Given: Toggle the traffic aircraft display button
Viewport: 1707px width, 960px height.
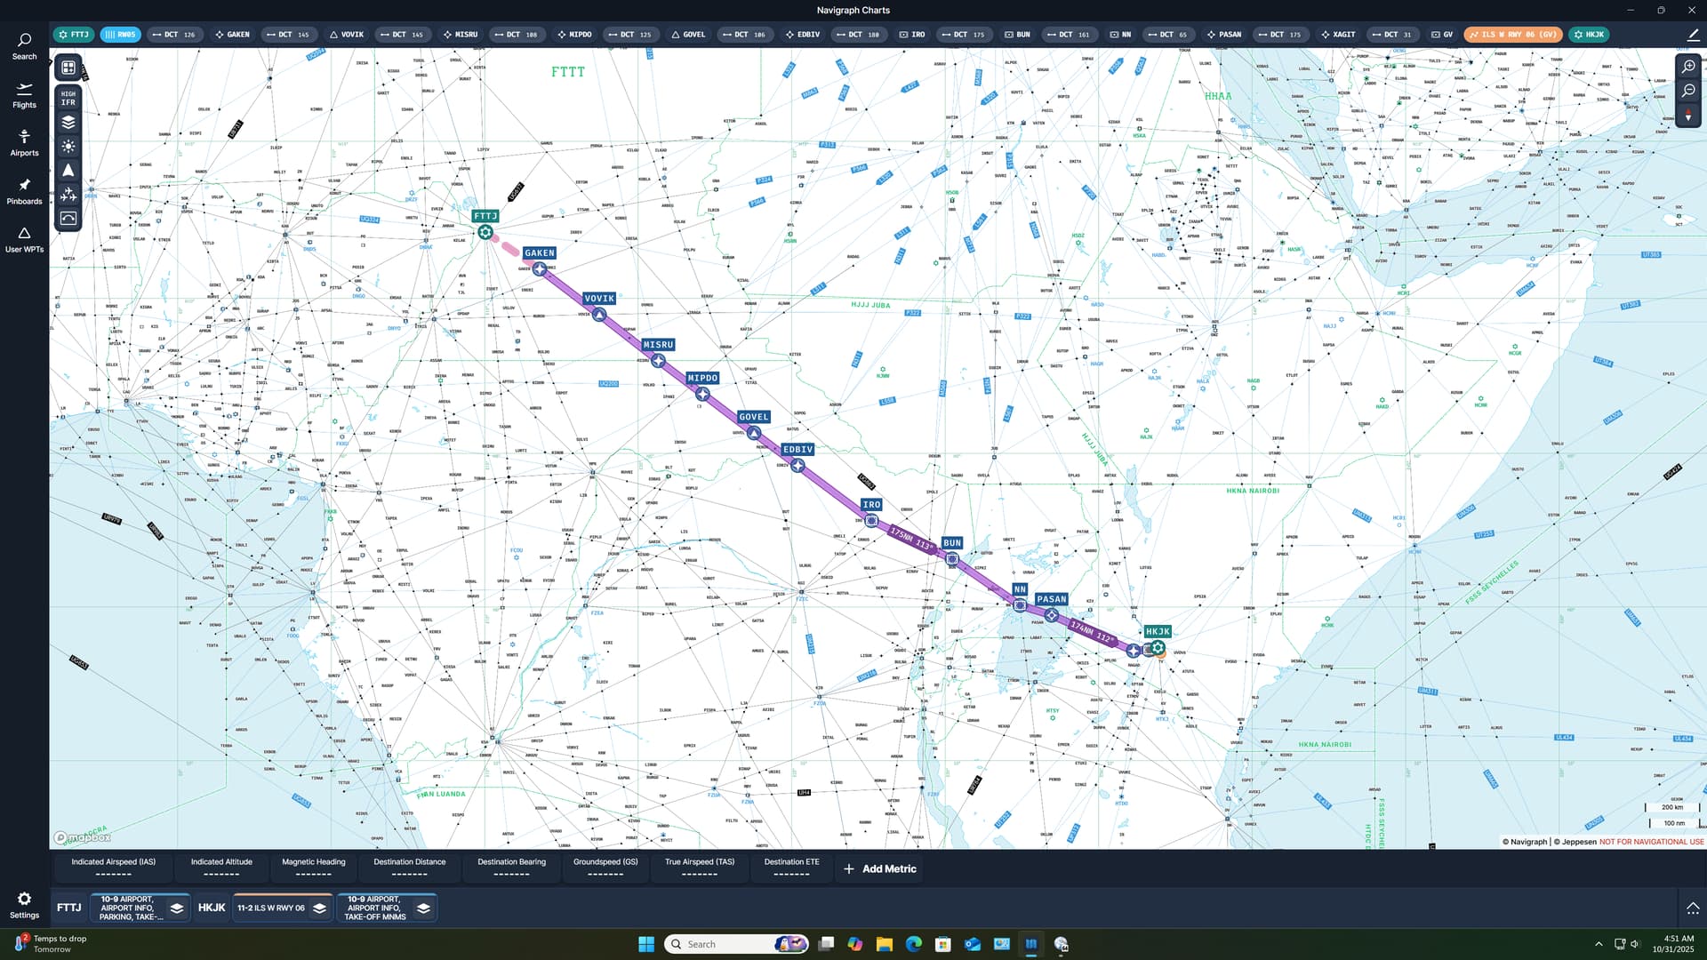Looking at the screenshot, I should [x=68, y=195].
